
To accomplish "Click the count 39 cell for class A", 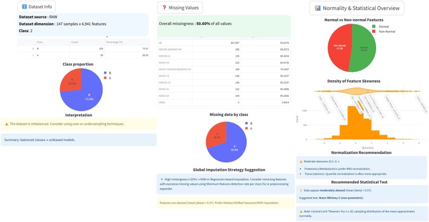I will coord(87,55).
